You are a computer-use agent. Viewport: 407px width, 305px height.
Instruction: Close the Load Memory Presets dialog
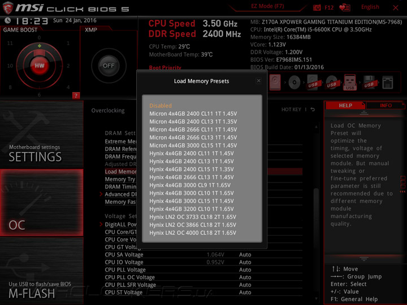(258, 81)
